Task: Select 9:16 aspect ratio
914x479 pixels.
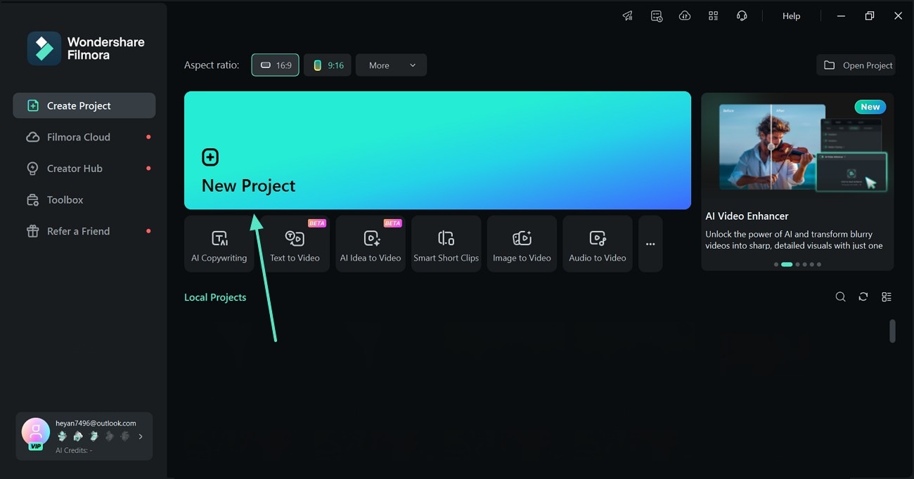Action: 328,65
